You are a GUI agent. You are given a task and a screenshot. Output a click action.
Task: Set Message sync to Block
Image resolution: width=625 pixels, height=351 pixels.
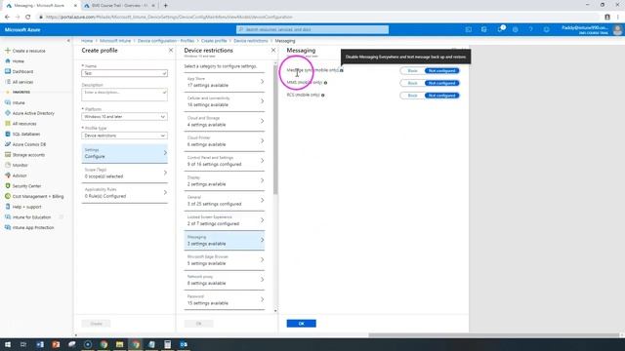coord(412,71)
